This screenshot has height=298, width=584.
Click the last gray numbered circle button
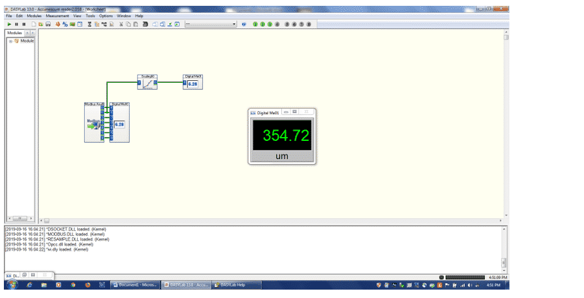pyautogui.click(x=309, y=24)
